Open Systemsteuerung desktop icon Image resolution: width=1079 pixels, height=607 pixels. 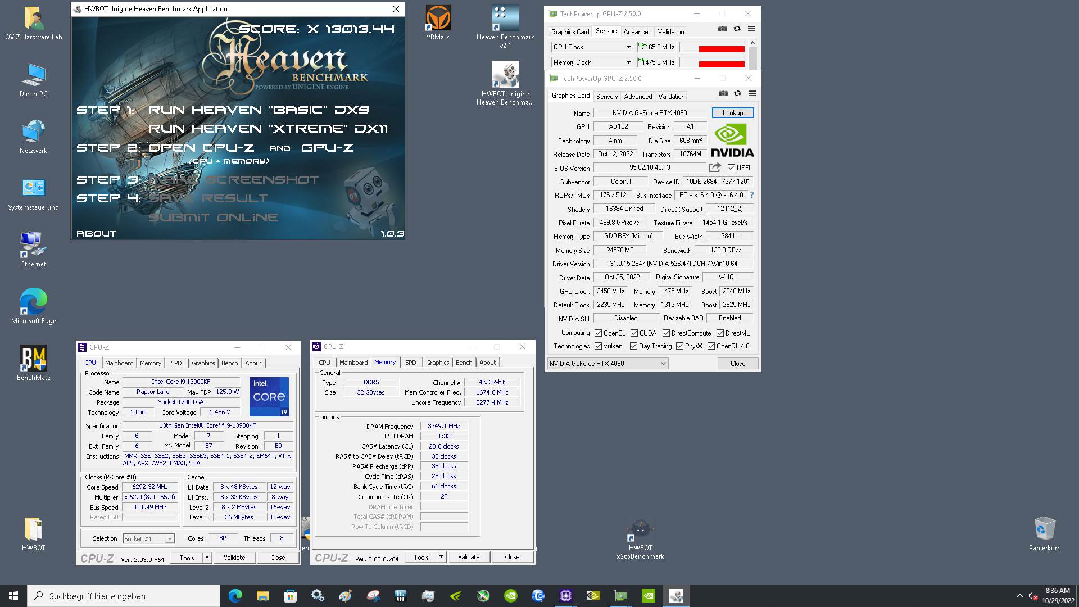pyautogui.click(x=34, y=193)
